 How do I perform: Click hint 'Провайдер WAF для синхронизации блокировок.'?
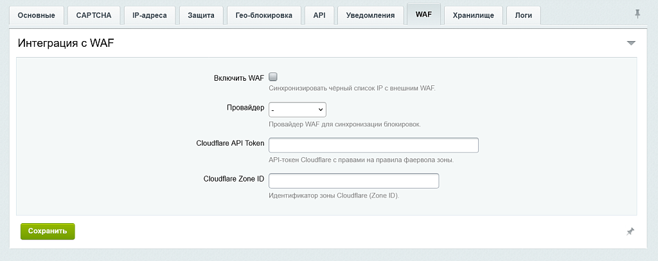[x=344, y=124]
